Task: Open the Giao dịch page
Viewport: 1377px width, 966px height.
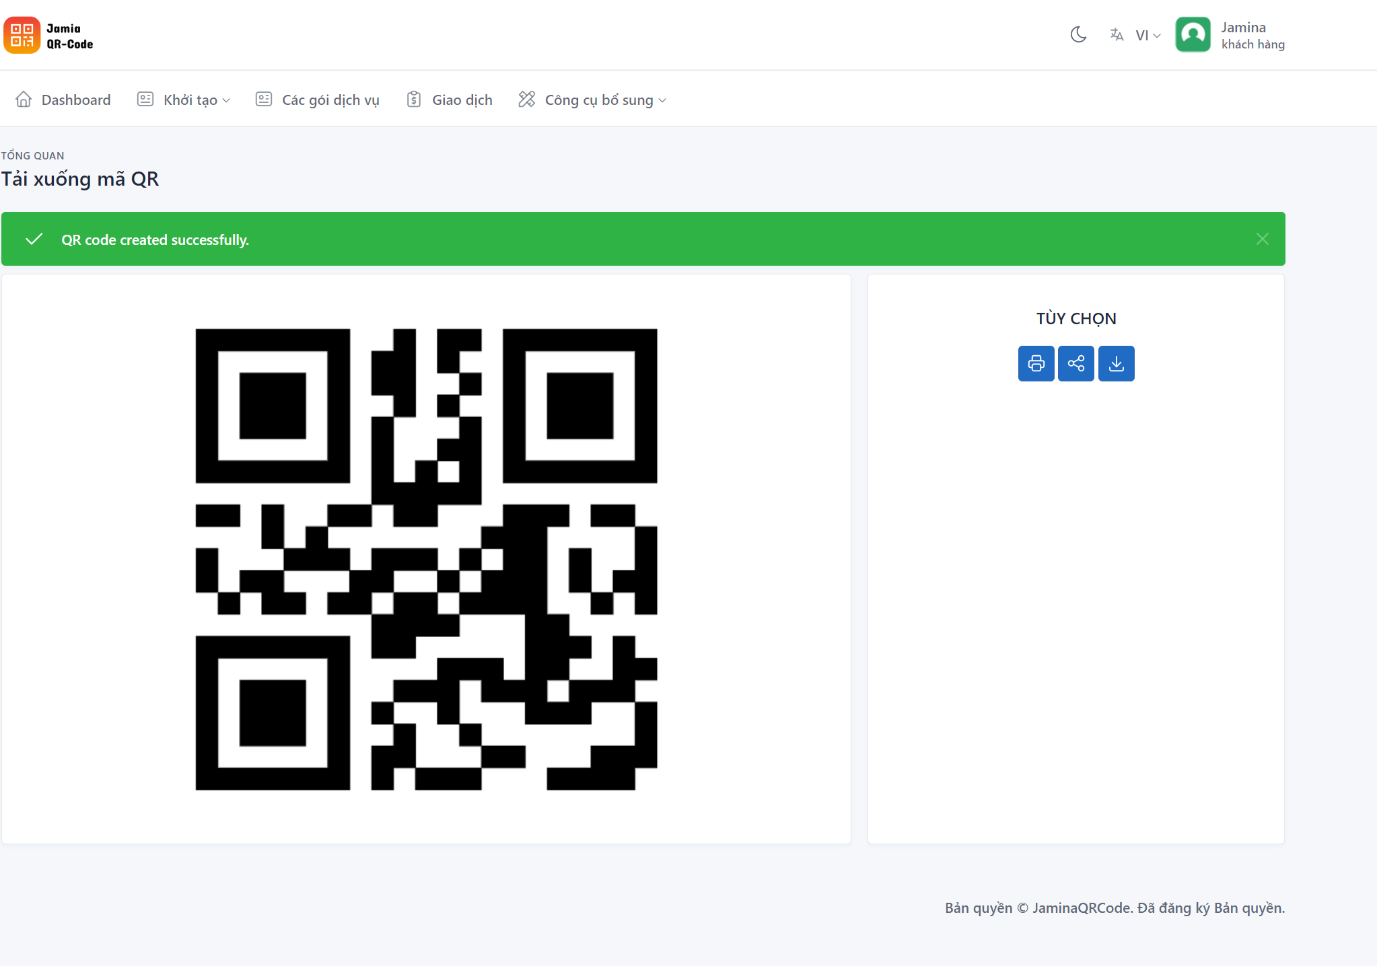Action: point(450,100)
